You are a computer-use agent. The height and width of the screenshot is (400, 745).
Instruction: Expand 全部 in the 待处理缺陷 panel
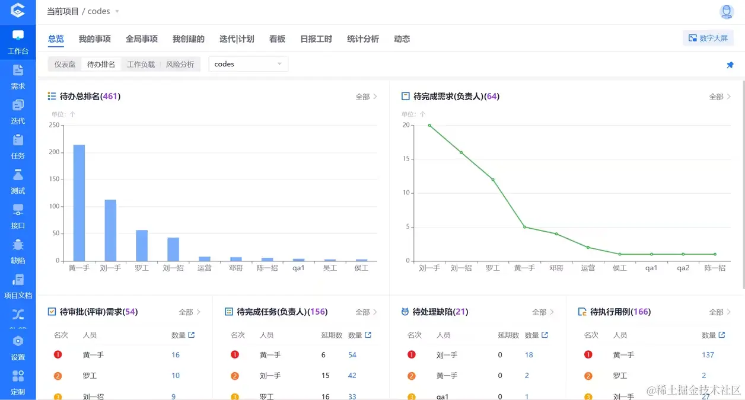click(543, 312)
